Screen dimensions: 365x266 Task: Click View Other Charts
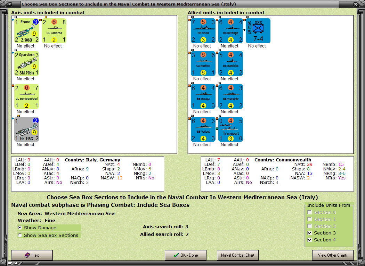coord(333,255)
